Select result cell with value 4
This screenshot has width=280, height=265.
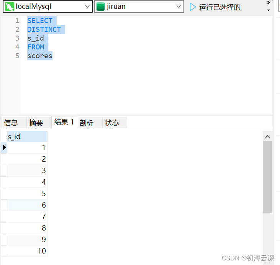[x=27, y=182]
